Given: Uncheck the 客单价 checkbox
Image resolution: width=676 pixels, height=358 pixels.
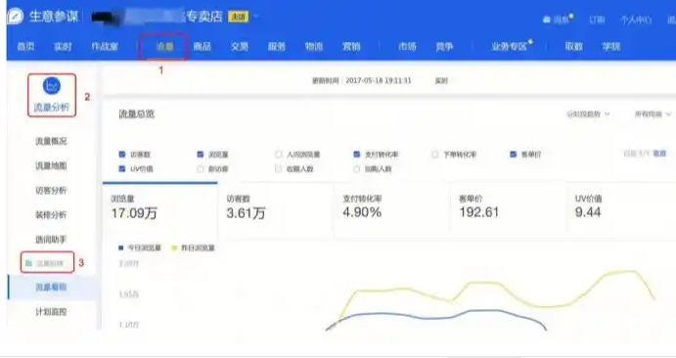Looking at the screenshot, I should pyautogui.click(x=513, y=155).
